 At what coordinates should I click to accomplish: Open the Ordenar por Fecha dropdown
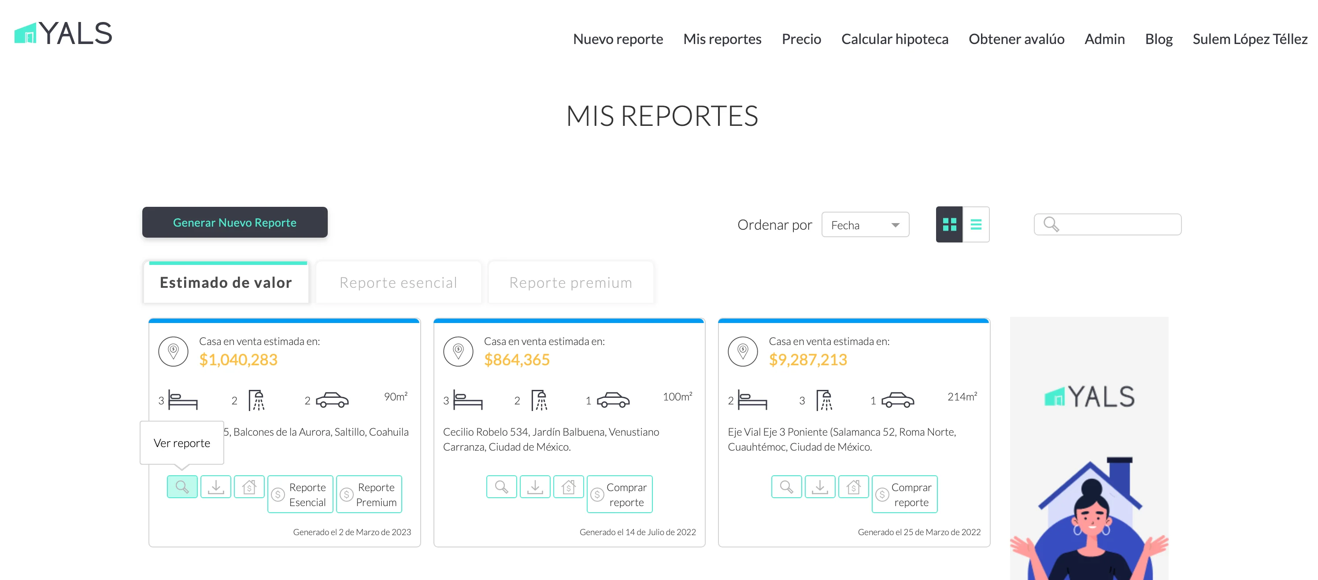pos(865,225)
